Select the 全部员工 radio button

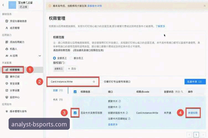[x=54, y=58]
